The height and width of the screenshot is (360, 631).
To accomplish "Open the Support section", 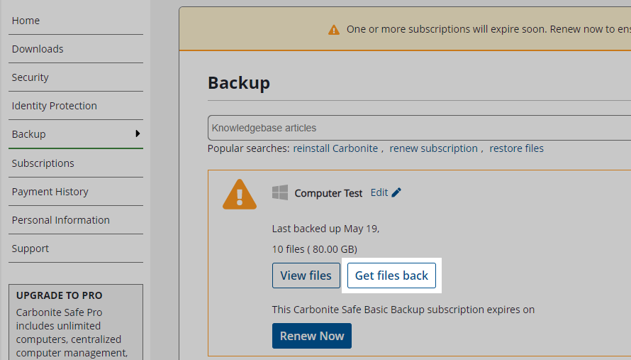I will (30, 249).
